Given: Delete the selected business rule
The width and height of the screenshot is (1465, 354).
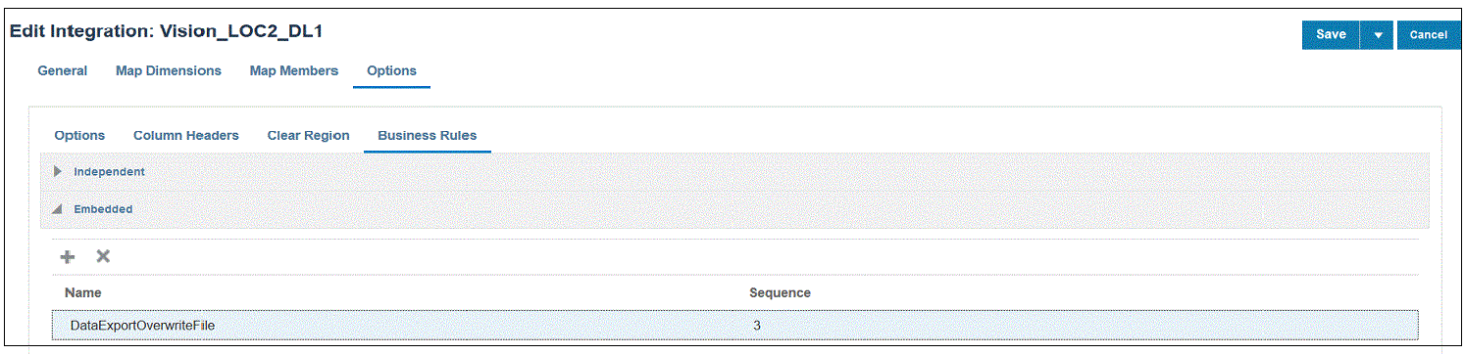Looking at the screenshot, I should coord(102,256).
